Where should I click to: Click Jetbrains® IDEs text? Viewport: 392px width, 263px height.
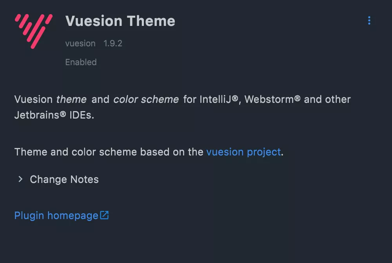click(x=54, y=116)
